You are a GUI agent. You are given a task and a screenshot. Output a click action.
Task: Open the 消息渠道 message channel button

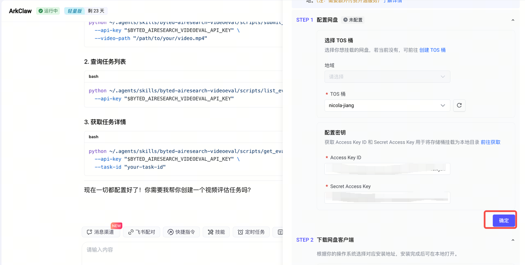point(101,232)
